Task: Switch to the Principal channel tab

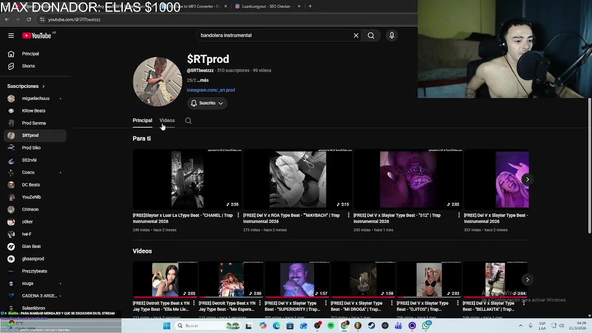Action: click(142, 121)
